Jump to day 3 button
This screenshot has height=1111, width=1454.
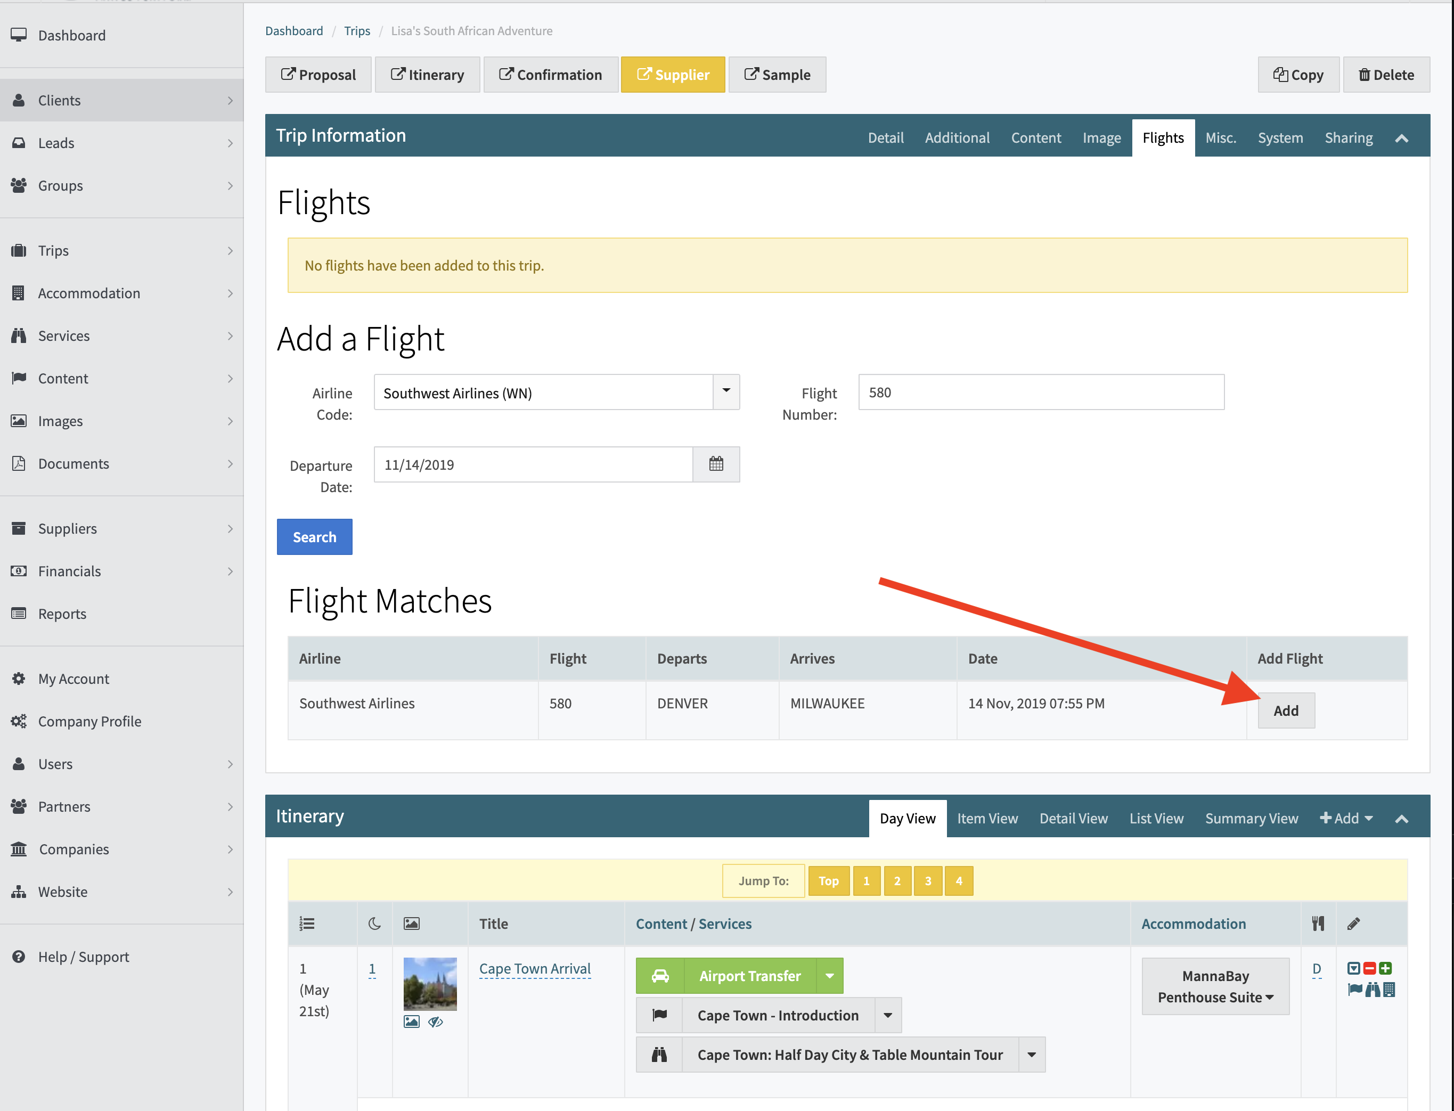click(x=928, y=880)
